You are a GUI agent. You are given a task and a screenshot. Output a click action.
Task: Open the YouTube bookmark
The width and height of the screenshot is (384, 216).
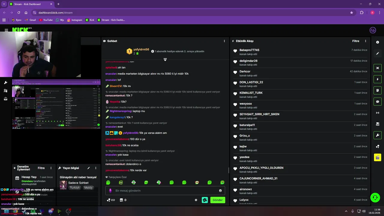[x=46, y=20]
